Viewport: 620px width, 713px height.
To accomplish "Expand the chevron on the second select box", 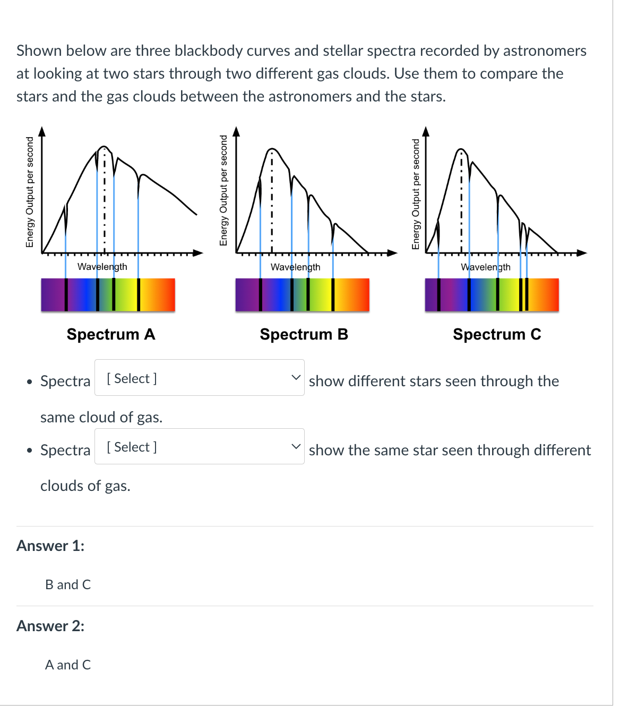I will click(296, 447).
